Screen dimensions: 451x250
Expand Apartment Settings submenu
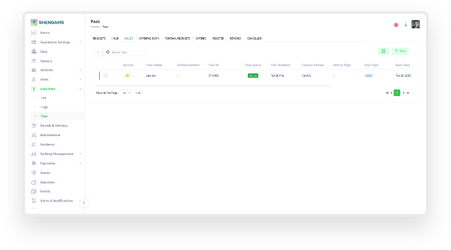click(80, 42)
